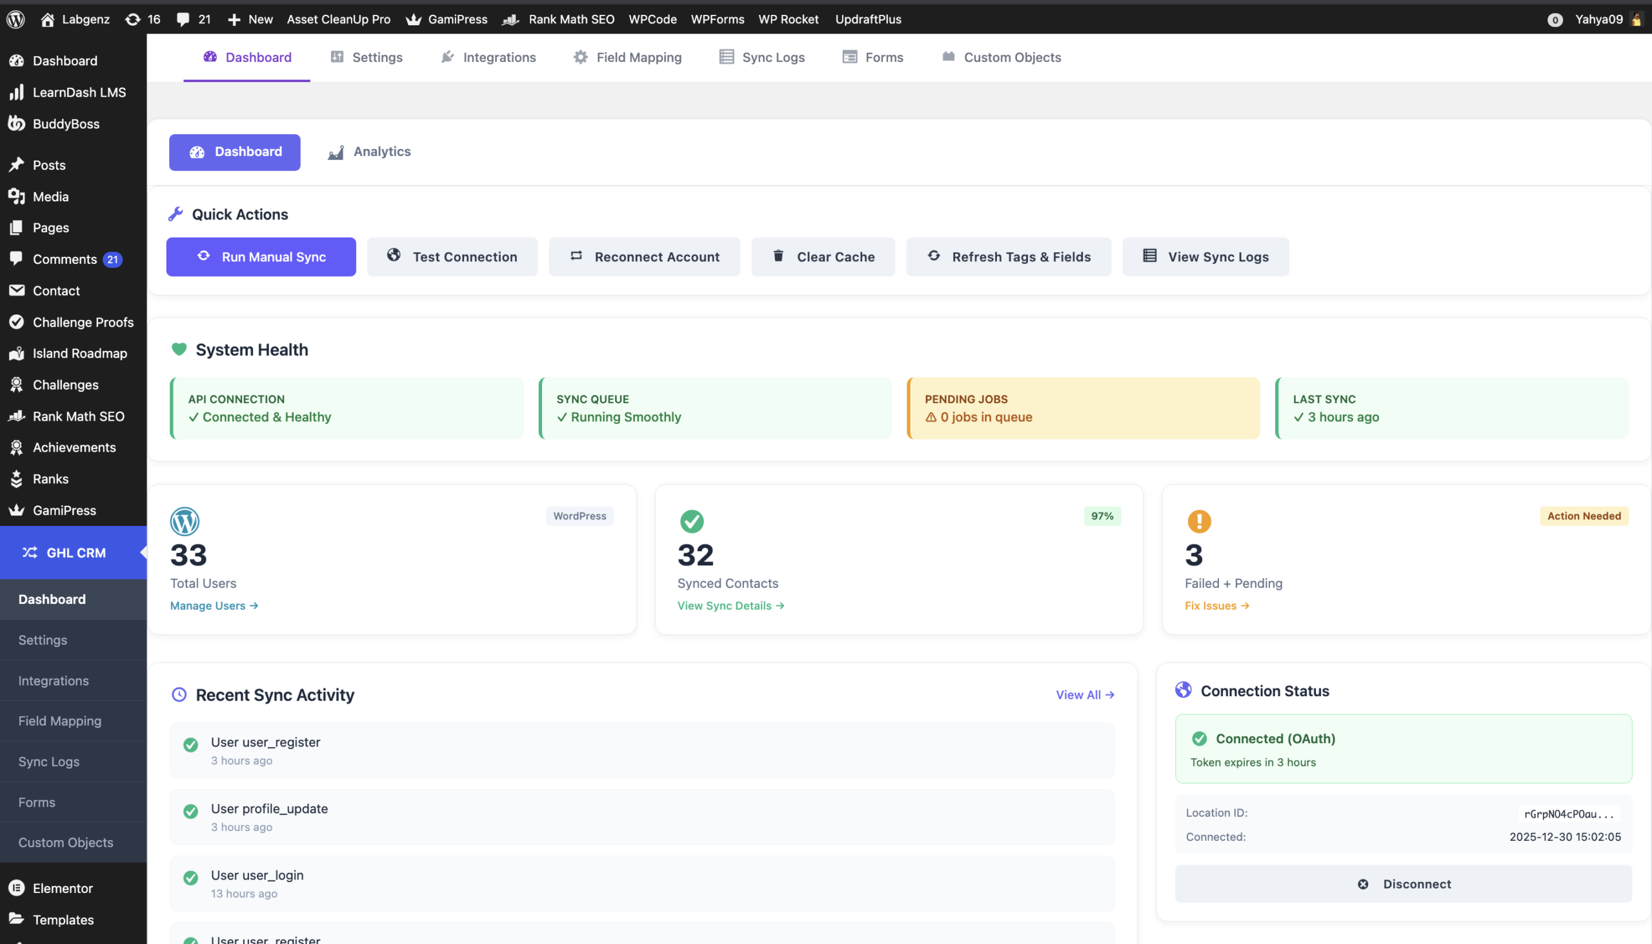1652x944 pixels.
Task: Open the WP Rocket admin bar menu
Action: (x=789, y=19)
